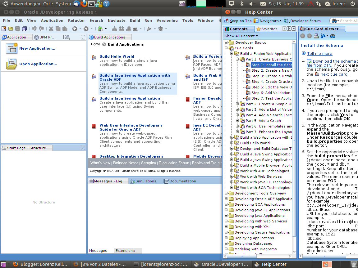Switch to the Extensions tab
This screenshot has width=358, height=268.
point(128,251)
